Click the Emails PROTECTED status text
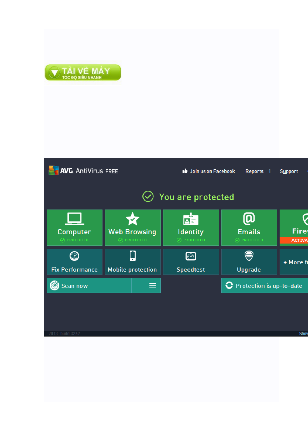 point(252,240)
